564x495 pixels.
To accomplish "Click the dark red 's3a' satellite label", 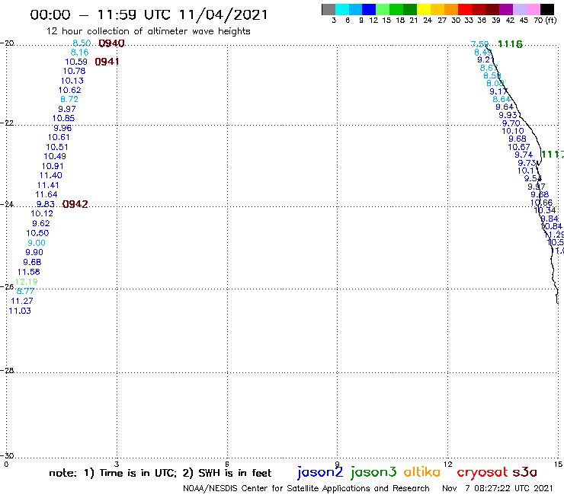I will [525, 472].
